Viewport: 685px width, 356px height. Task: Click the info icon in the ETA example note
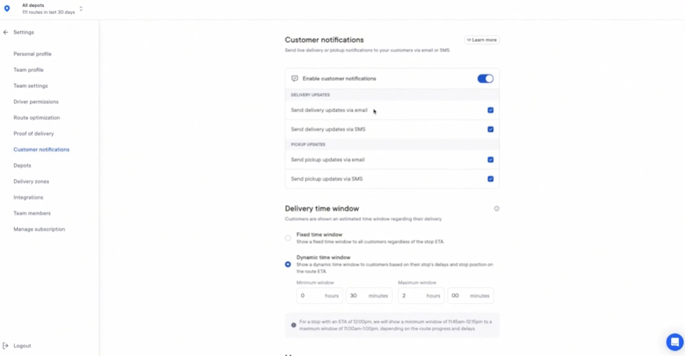pyautogui.click(x=294, y=325)
